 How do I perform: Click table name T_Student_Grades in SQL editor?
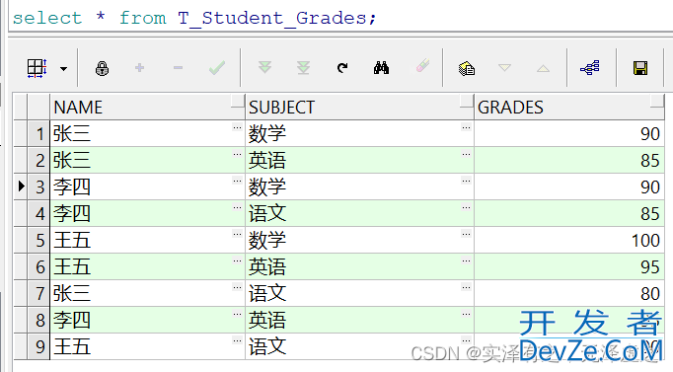[273, 19]
